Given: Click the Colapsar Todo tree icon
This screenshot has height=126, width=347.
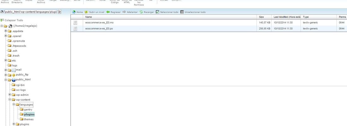Looking at the screenshot, I should (x=2, y=20).
